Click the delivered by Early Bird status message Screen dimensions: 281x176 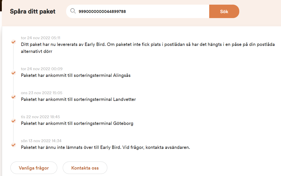coord(147,48)
